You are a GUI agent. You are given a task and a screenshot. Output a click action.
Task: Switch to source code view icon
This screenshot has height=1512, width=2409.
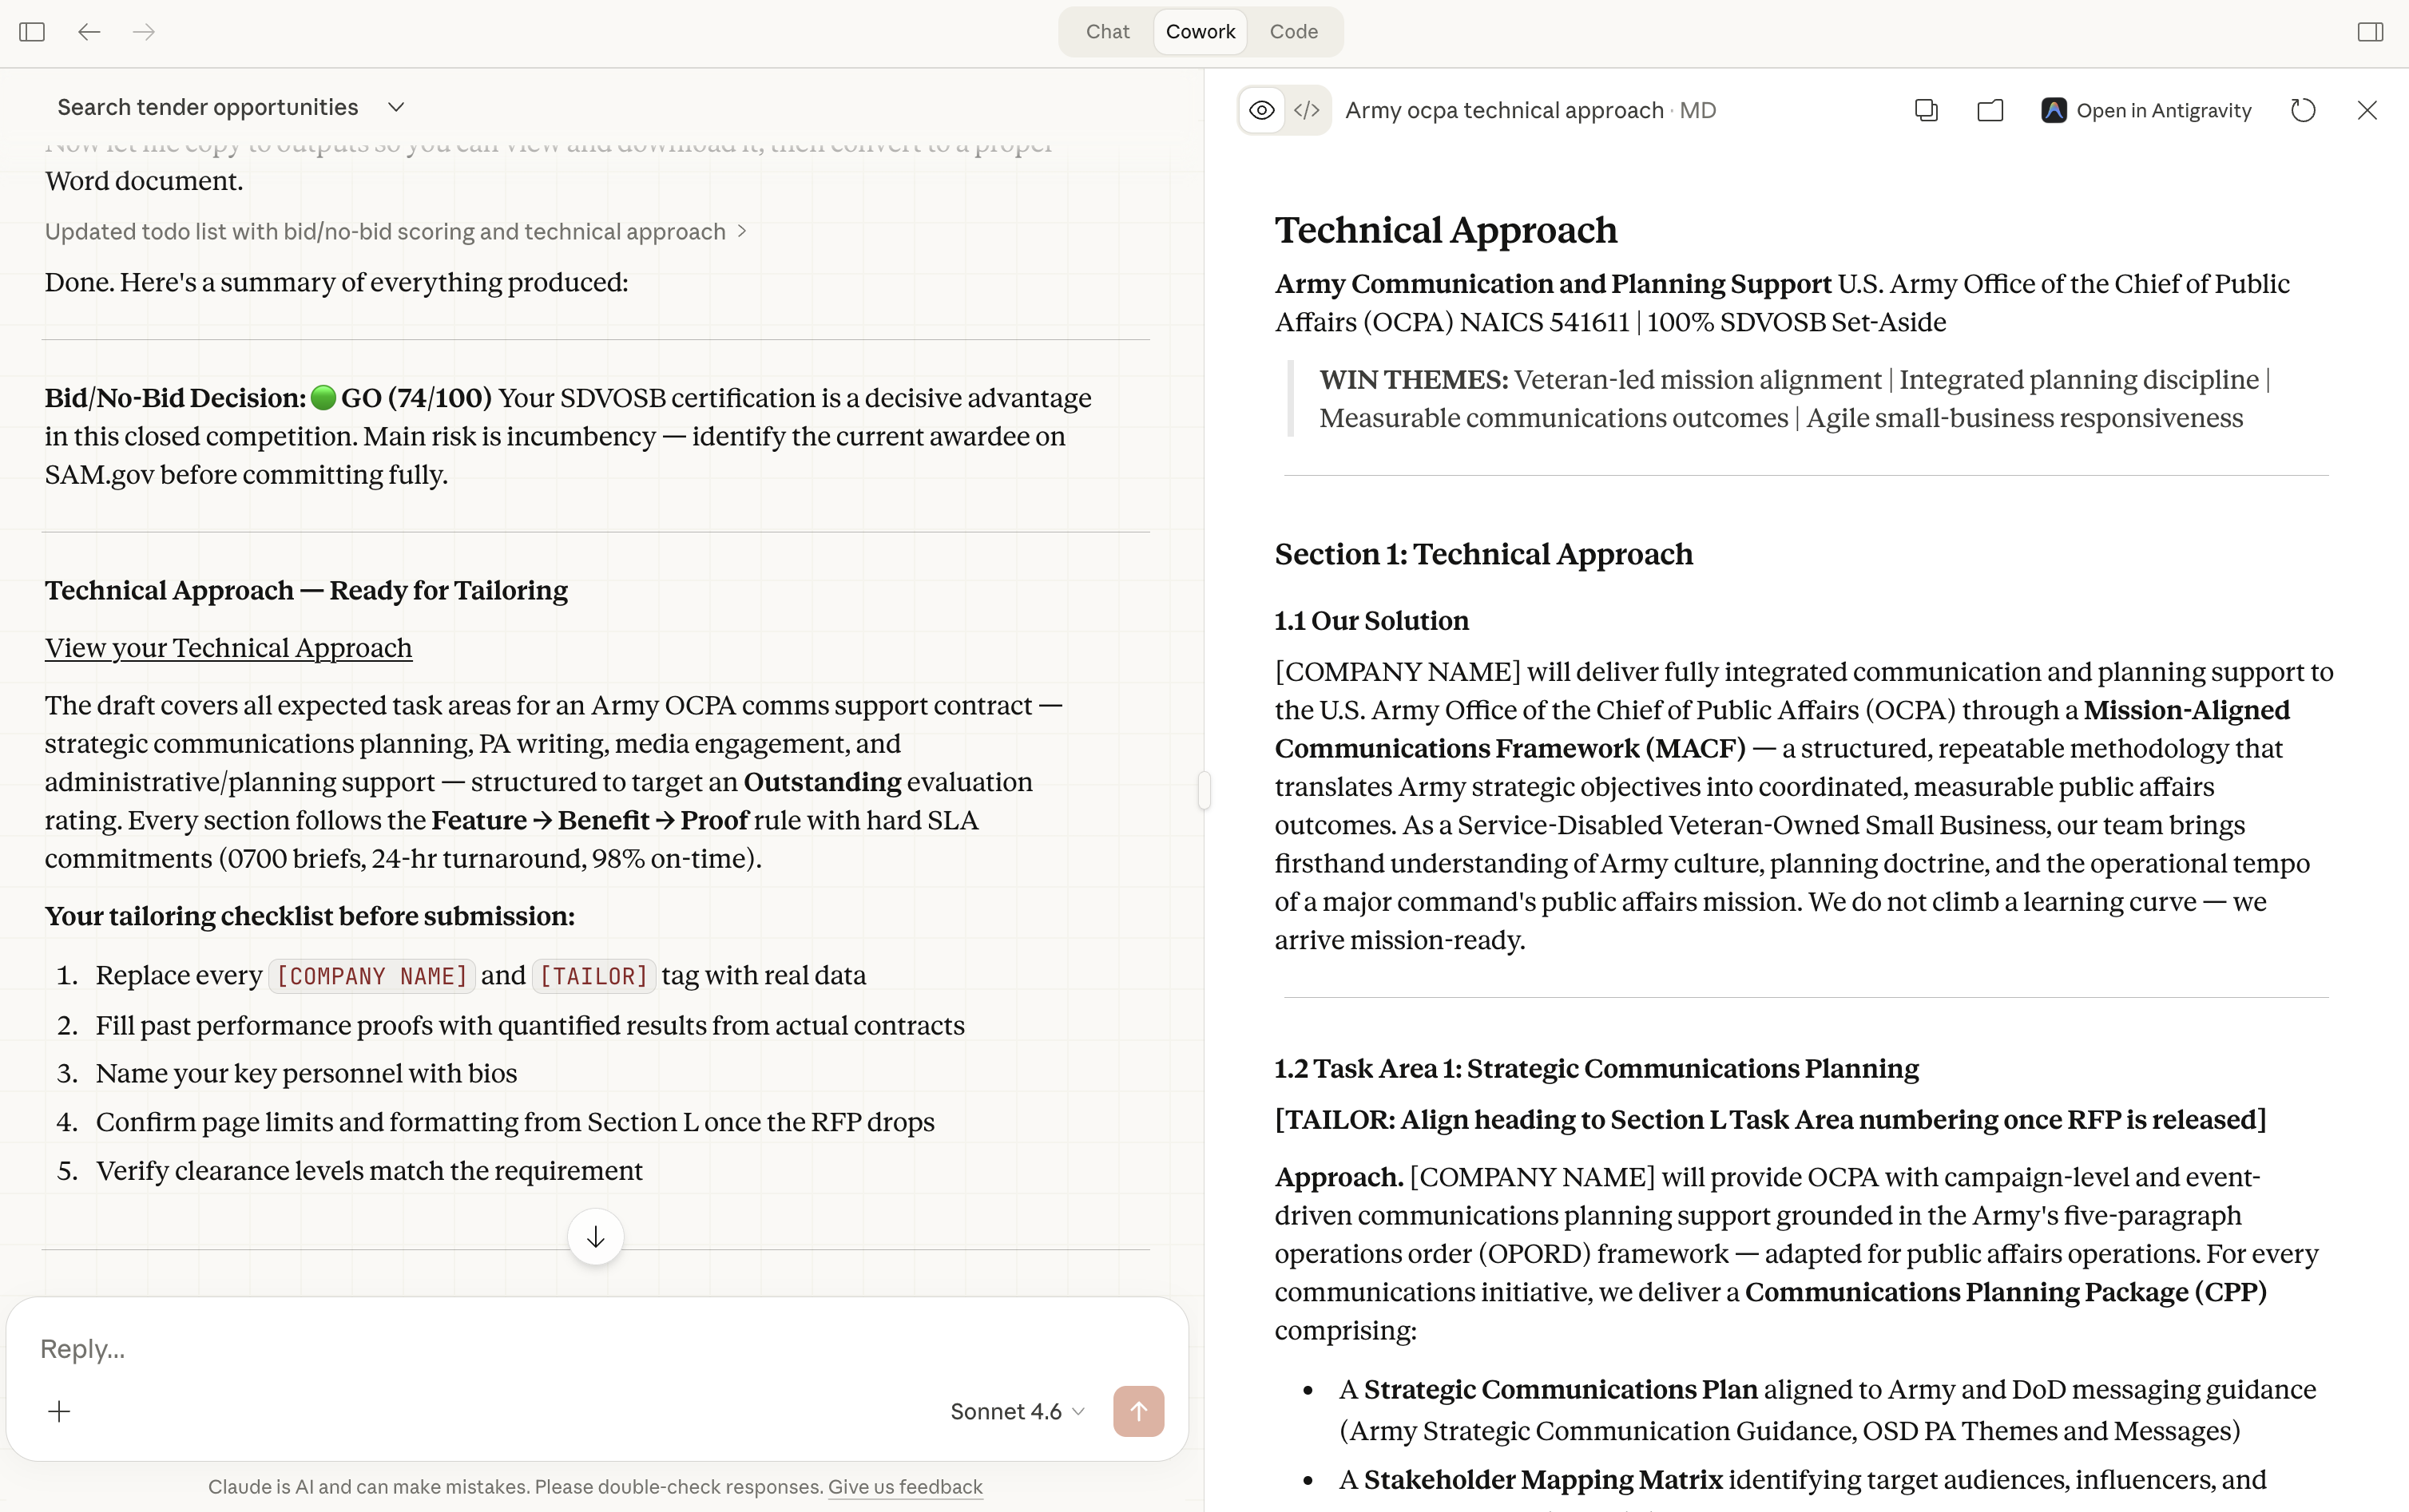point(1307,110)
